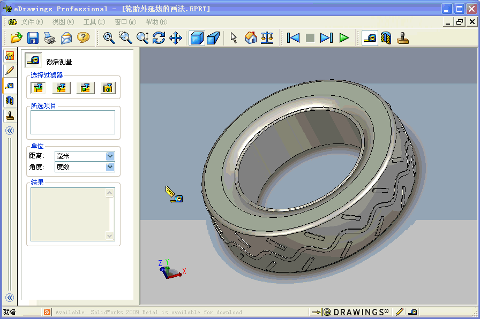Toggle the 激活测量 measure activation button
Image resolution: width=480 pixels, height=319 pixels.
pos(33,60)
